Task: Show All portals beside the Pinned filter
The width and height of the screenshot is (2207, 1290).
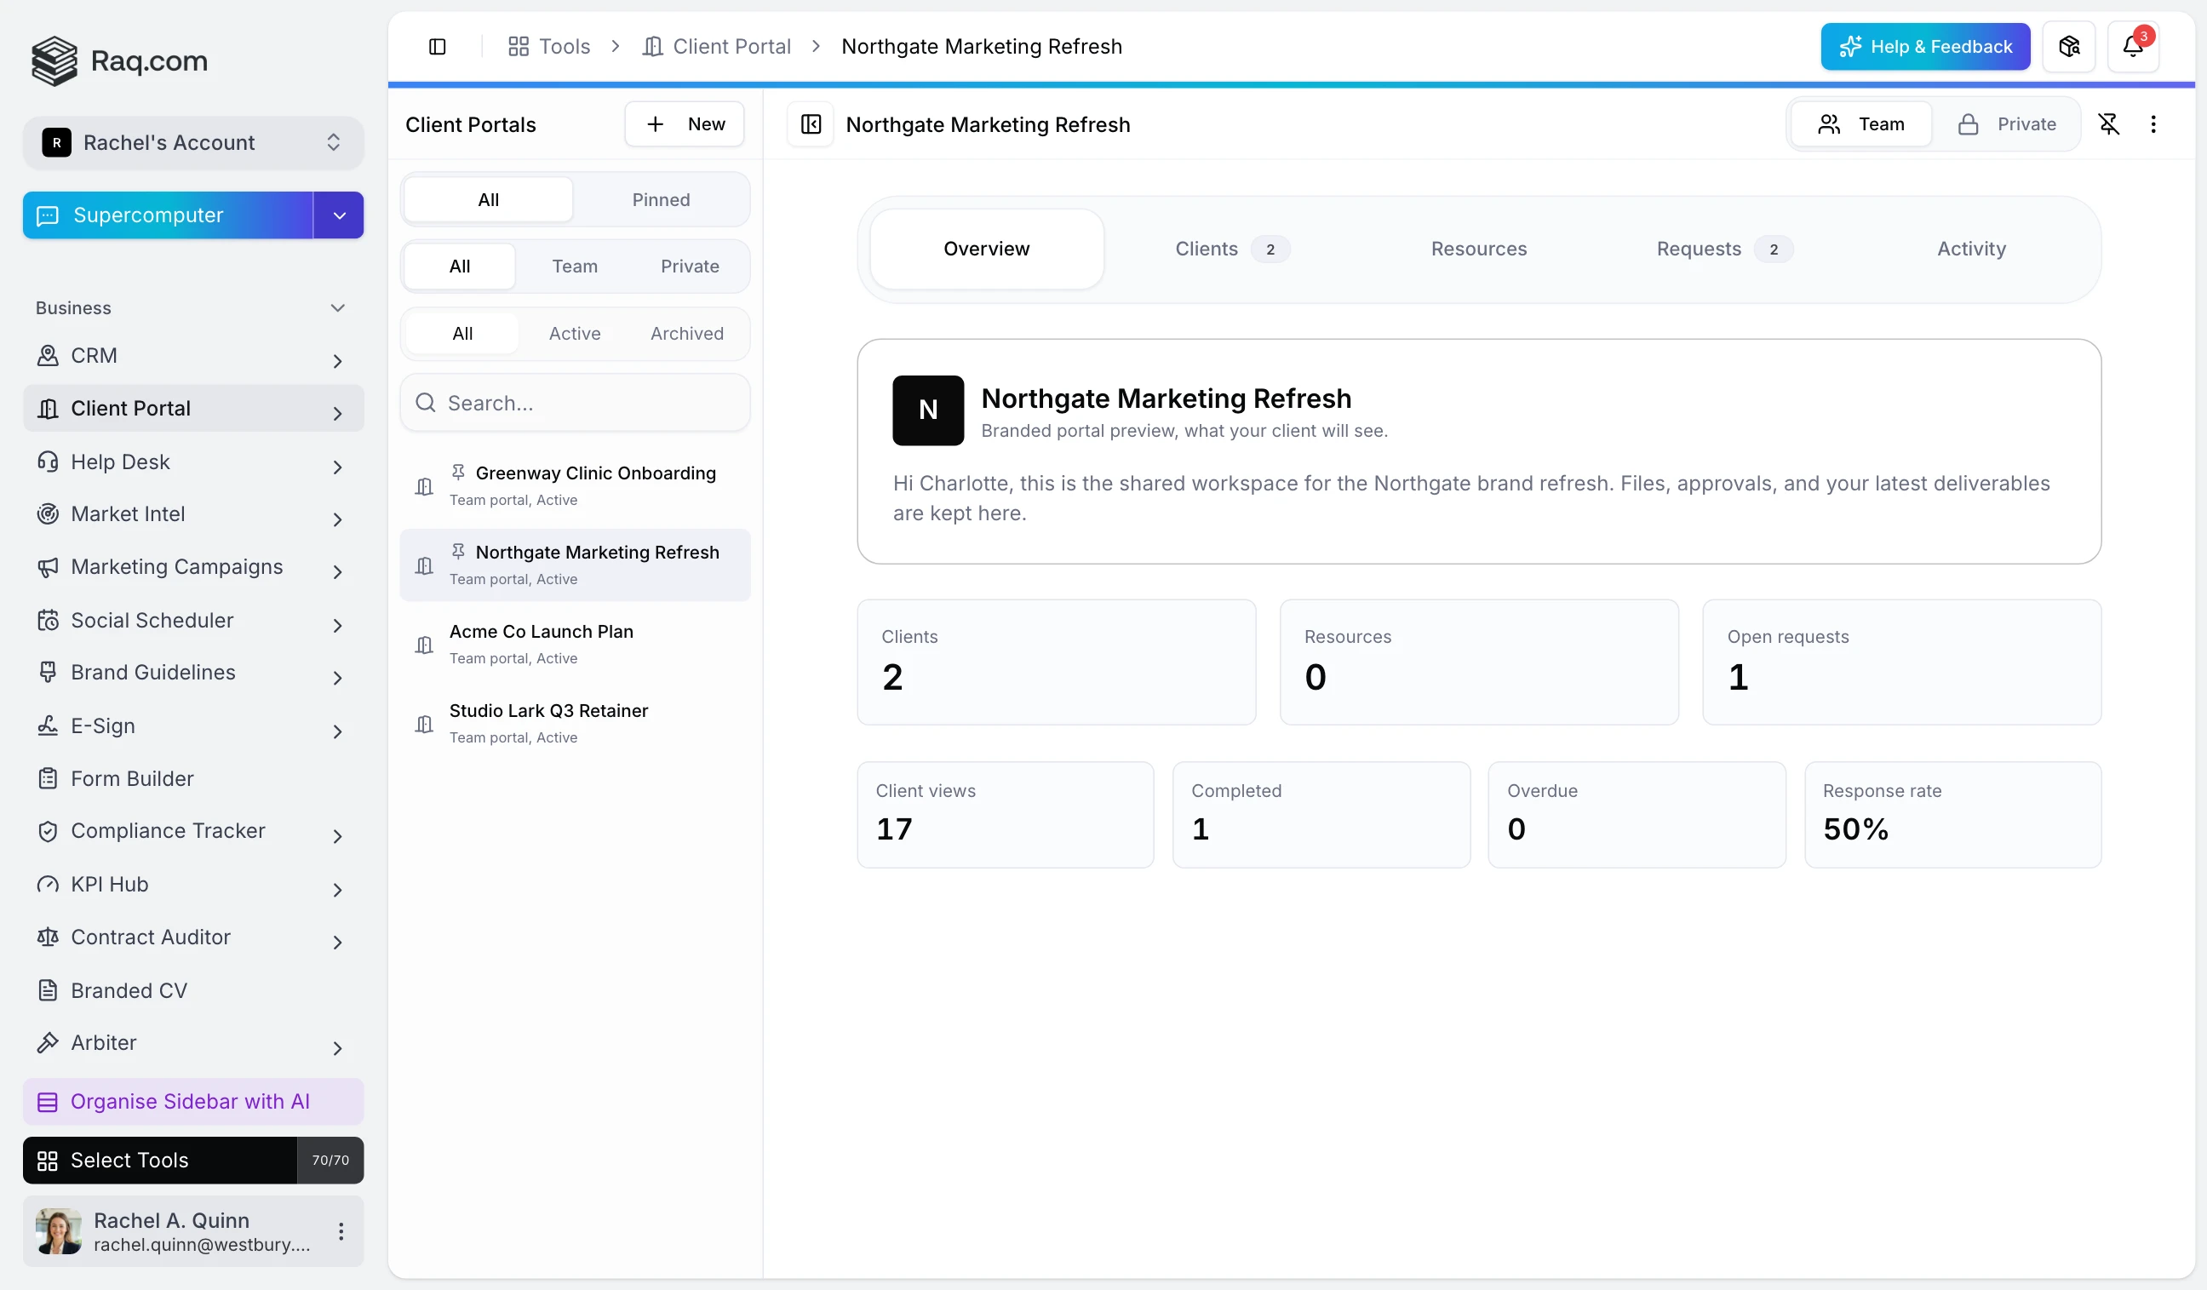Action: point(488,200)
